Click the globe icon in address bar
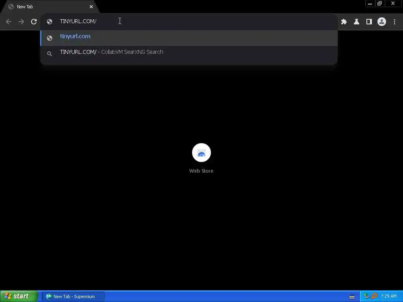 point(50,22)
